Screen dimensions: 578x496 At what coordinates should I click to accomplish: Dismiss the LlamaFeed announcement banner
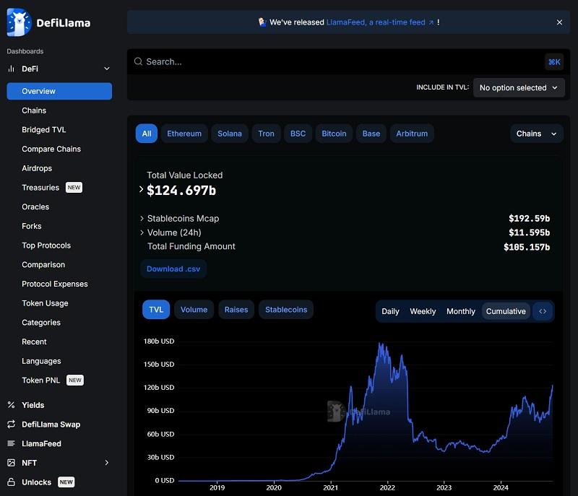[559, 22]
